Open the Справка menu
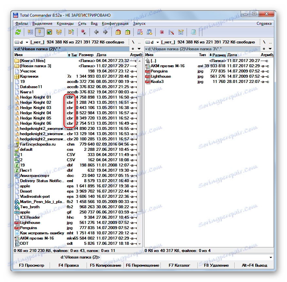 (264, 23)
